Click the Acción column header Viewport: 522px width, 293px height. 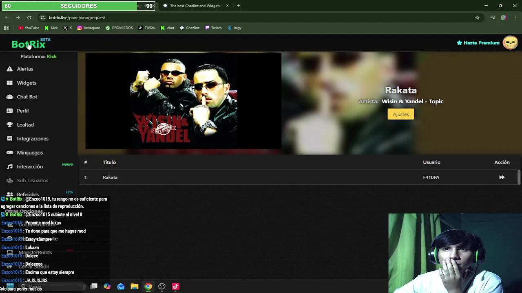coord(502,162)
